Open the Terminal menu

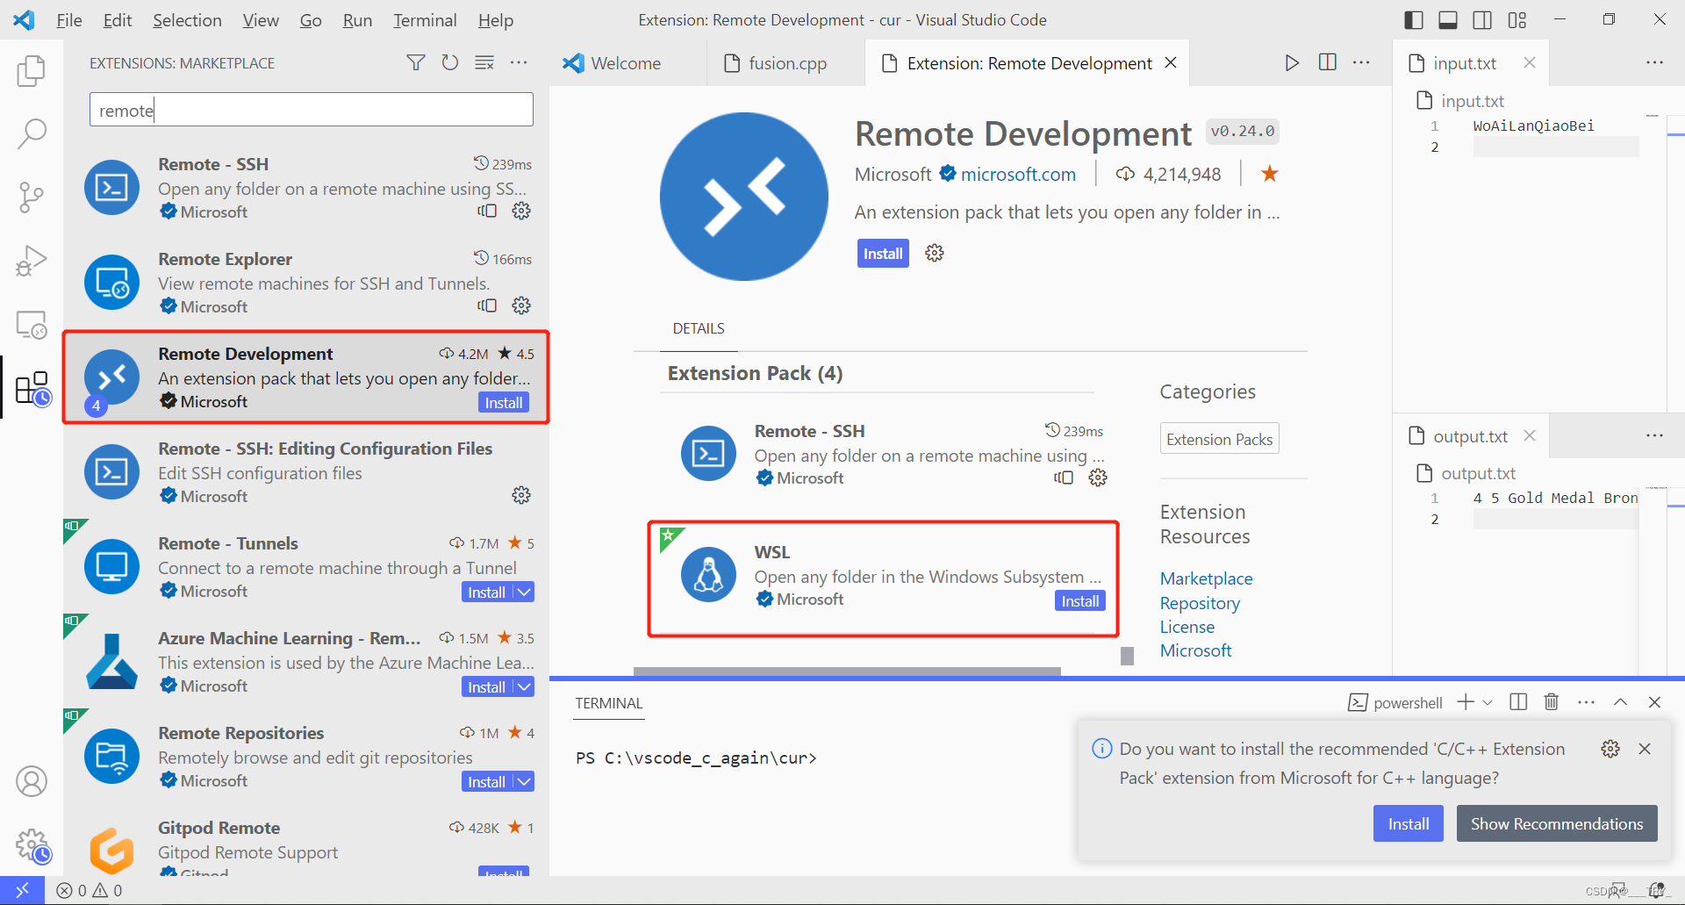[x=425, y=19]
